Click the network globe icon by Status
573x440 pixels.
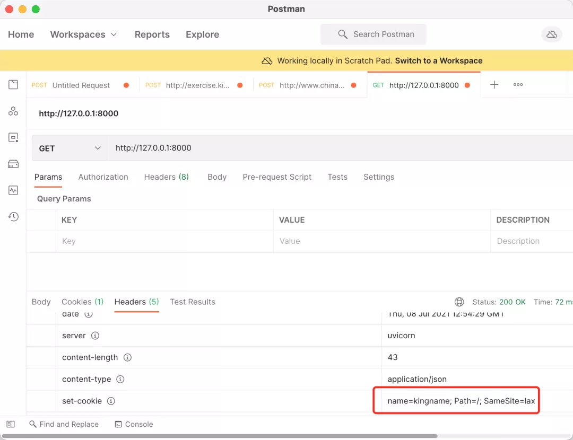coord(459,302)
